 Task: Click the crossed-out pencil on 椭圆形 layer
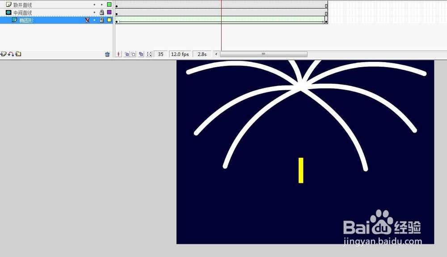(87, 20)
